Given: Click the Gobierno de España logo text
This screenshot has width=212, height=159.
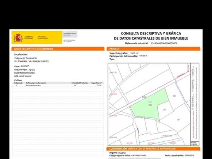Looking at the screenshot, I should 29,37.
